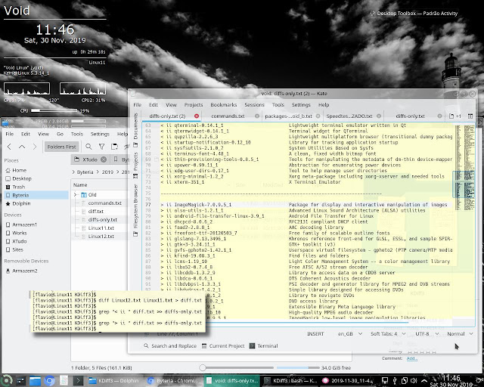Go back in Dolphin

(x=9, y=147)
